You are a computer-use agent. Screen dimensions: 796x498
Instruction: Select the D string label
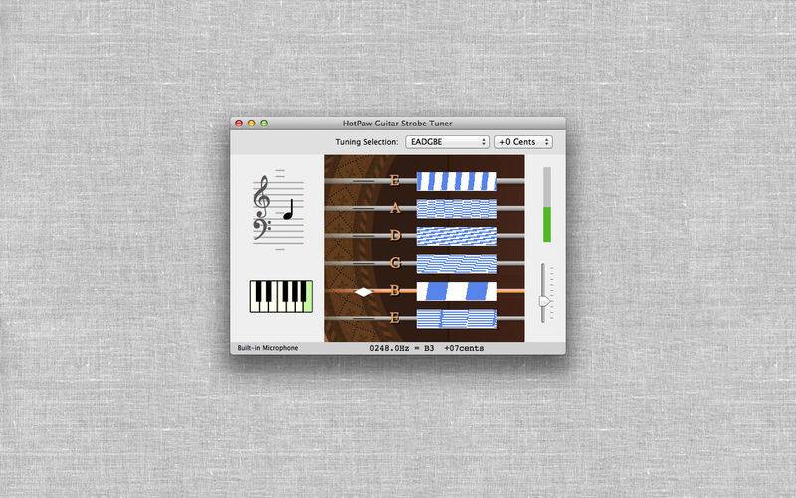395,235
